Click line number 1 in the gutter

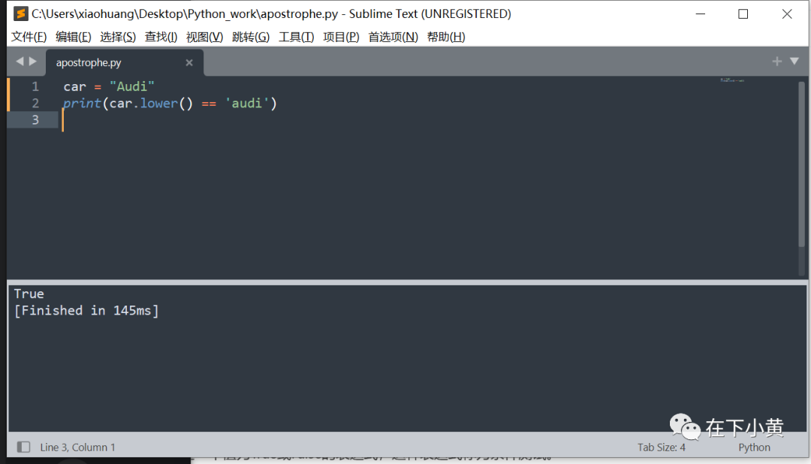[x=35, y=86]
